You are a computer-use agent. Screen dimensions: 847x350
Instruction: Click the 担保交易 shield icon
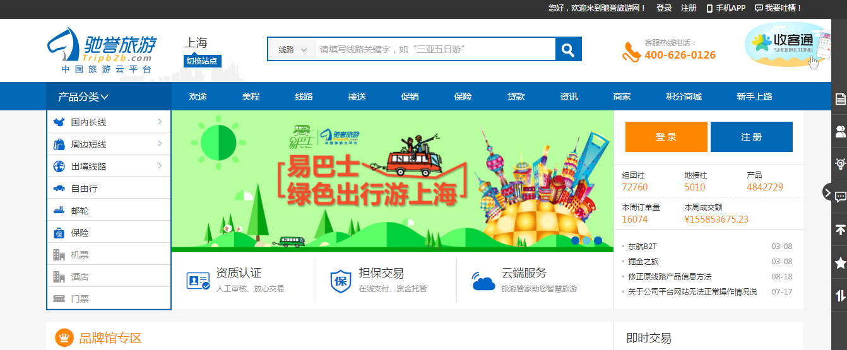coord(341,281)
